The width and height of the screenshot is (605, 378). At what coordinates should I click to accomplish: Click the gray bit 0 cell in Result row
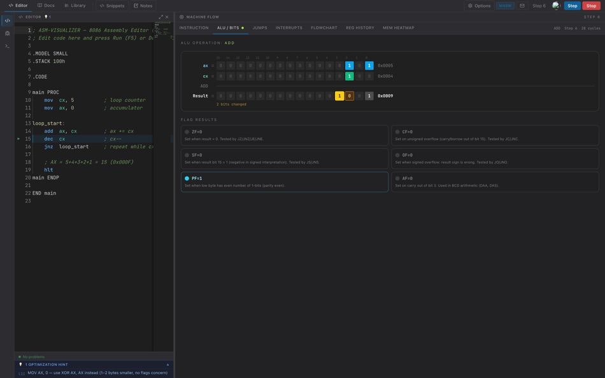click(369, 95)
